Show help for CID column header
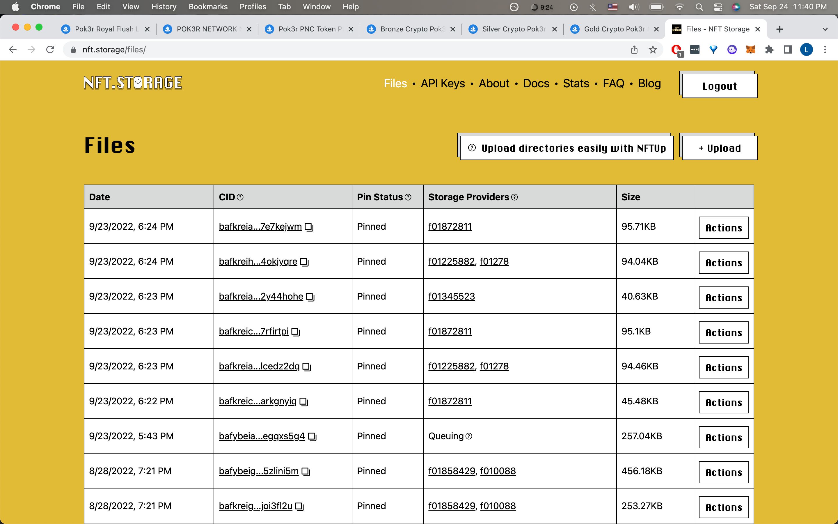The width and height of the screenshot is (838, 524). [240, 197]
